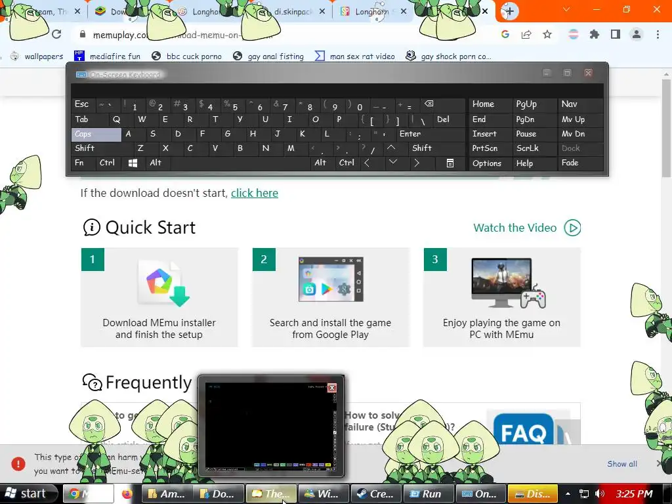This screenshot has width=672, height=504.
Task: Show hidden tray icons arrow
Action: [568, 493]
